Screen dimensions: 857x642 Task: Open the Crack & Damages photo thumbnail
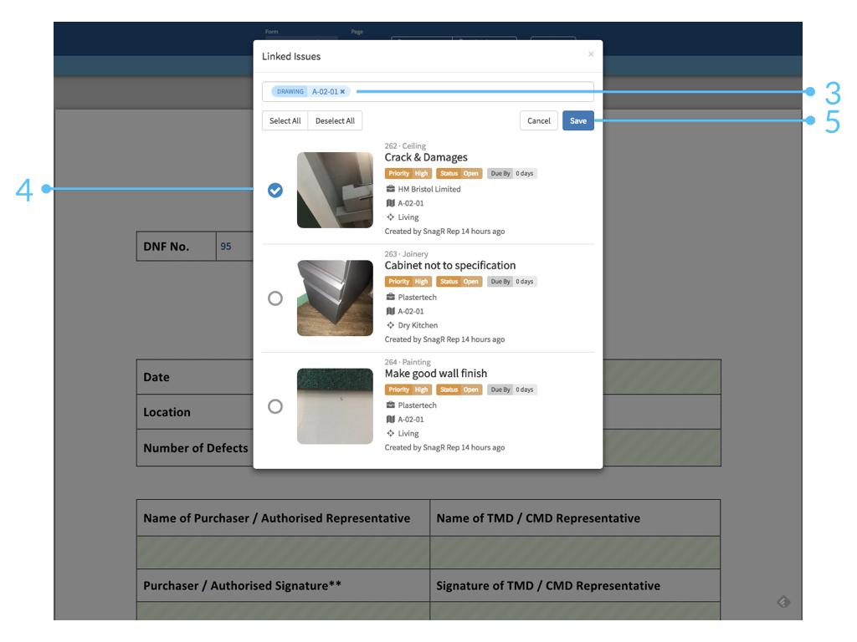[x=335, y=190]
